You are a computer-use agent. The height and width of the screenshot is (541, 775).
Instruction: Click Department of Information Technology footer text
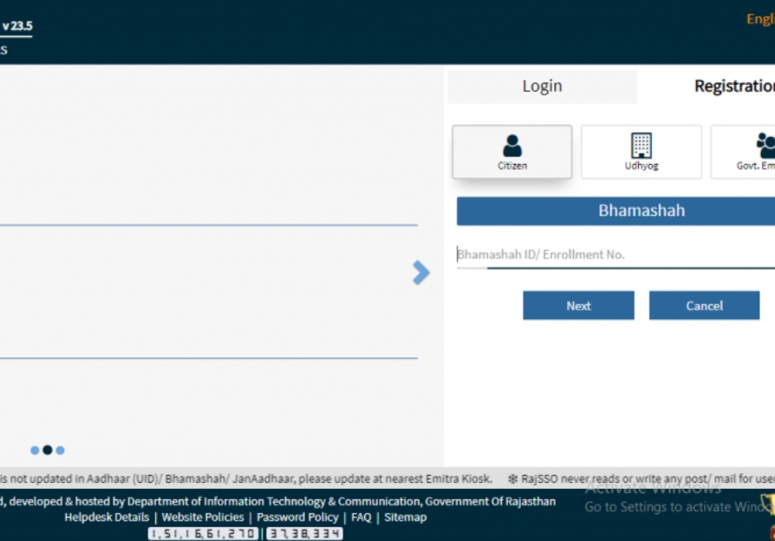click(273, 501)
